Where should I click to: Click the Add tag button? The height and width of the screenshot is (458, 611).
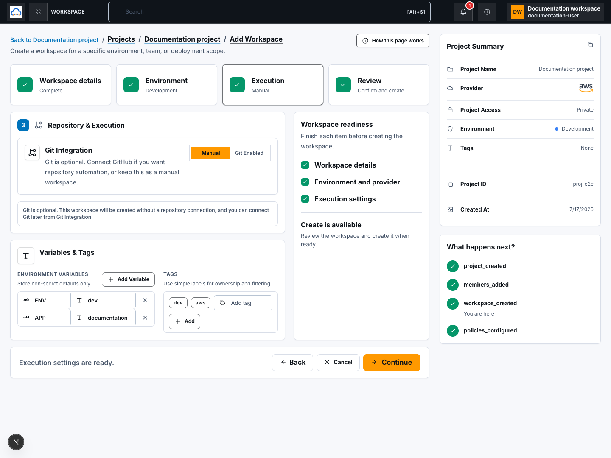tap(185, 321)
